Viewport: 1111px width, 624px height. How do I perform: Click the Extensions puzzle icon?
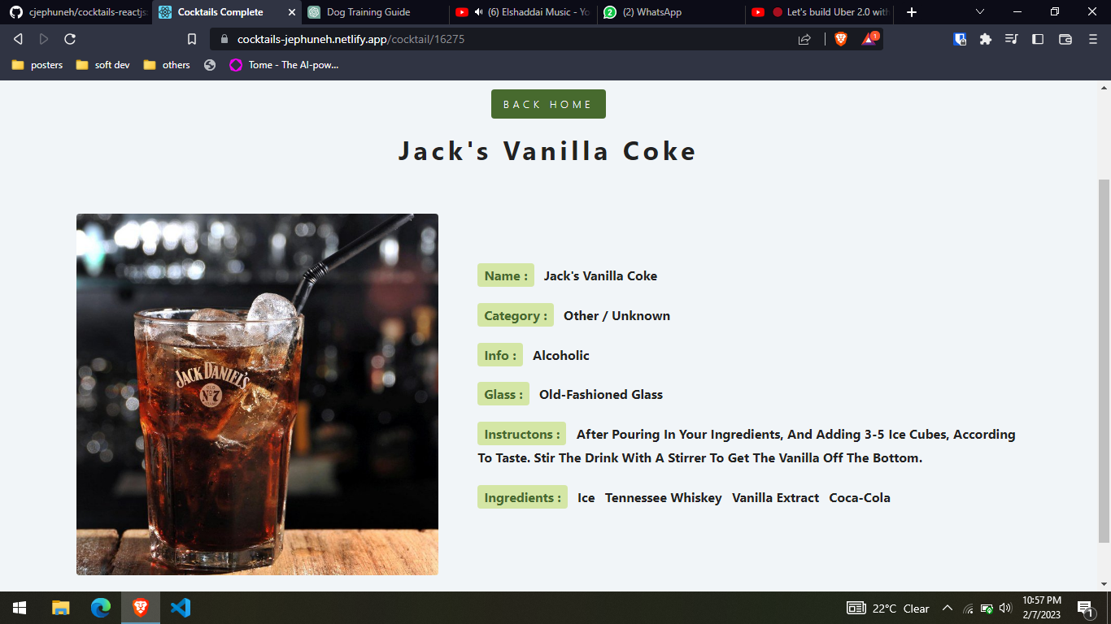coord(985,38)
